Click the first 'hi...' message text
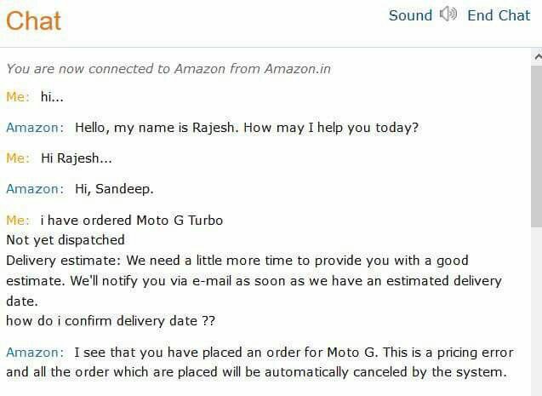The width and height of the screenshot is (542, 396). [x=52, y=96]
